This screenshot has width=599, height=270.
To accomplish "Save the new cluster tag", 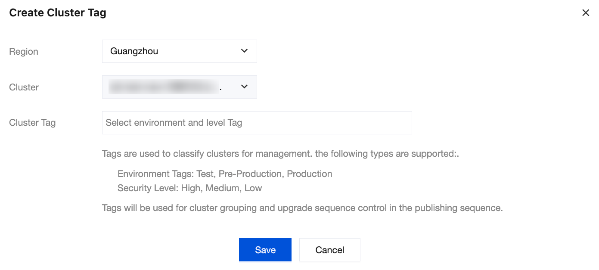I will pos(265,250).
